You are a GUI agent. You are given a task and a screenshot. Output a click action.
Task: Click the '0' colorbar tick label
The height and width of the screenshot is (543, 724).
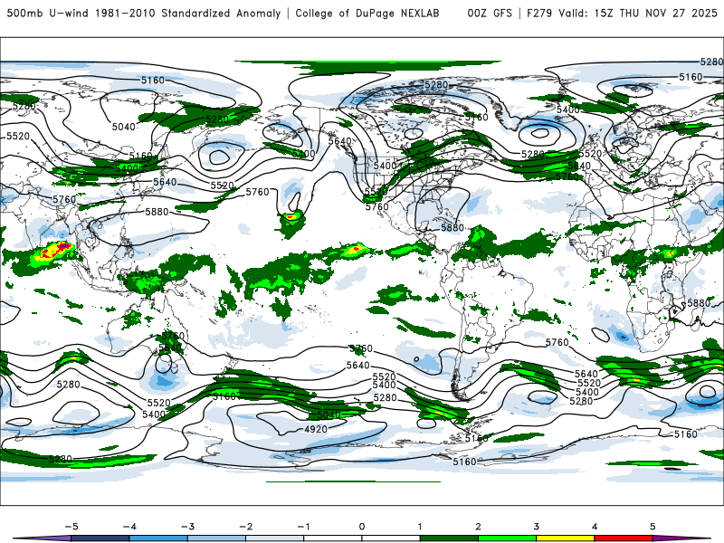[361, 527]
